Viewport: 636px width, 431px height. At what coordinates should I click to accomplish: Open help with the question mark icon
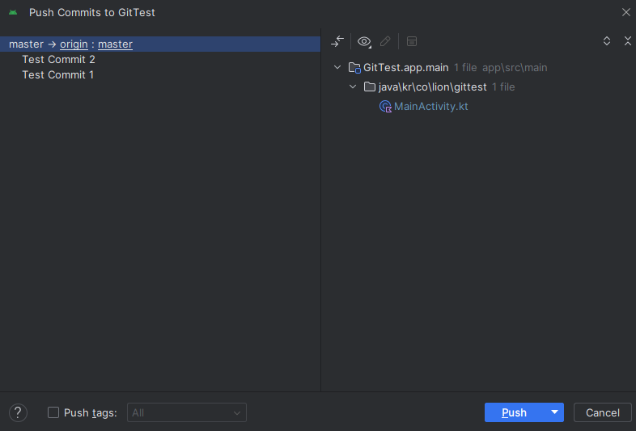coord(18,412)
